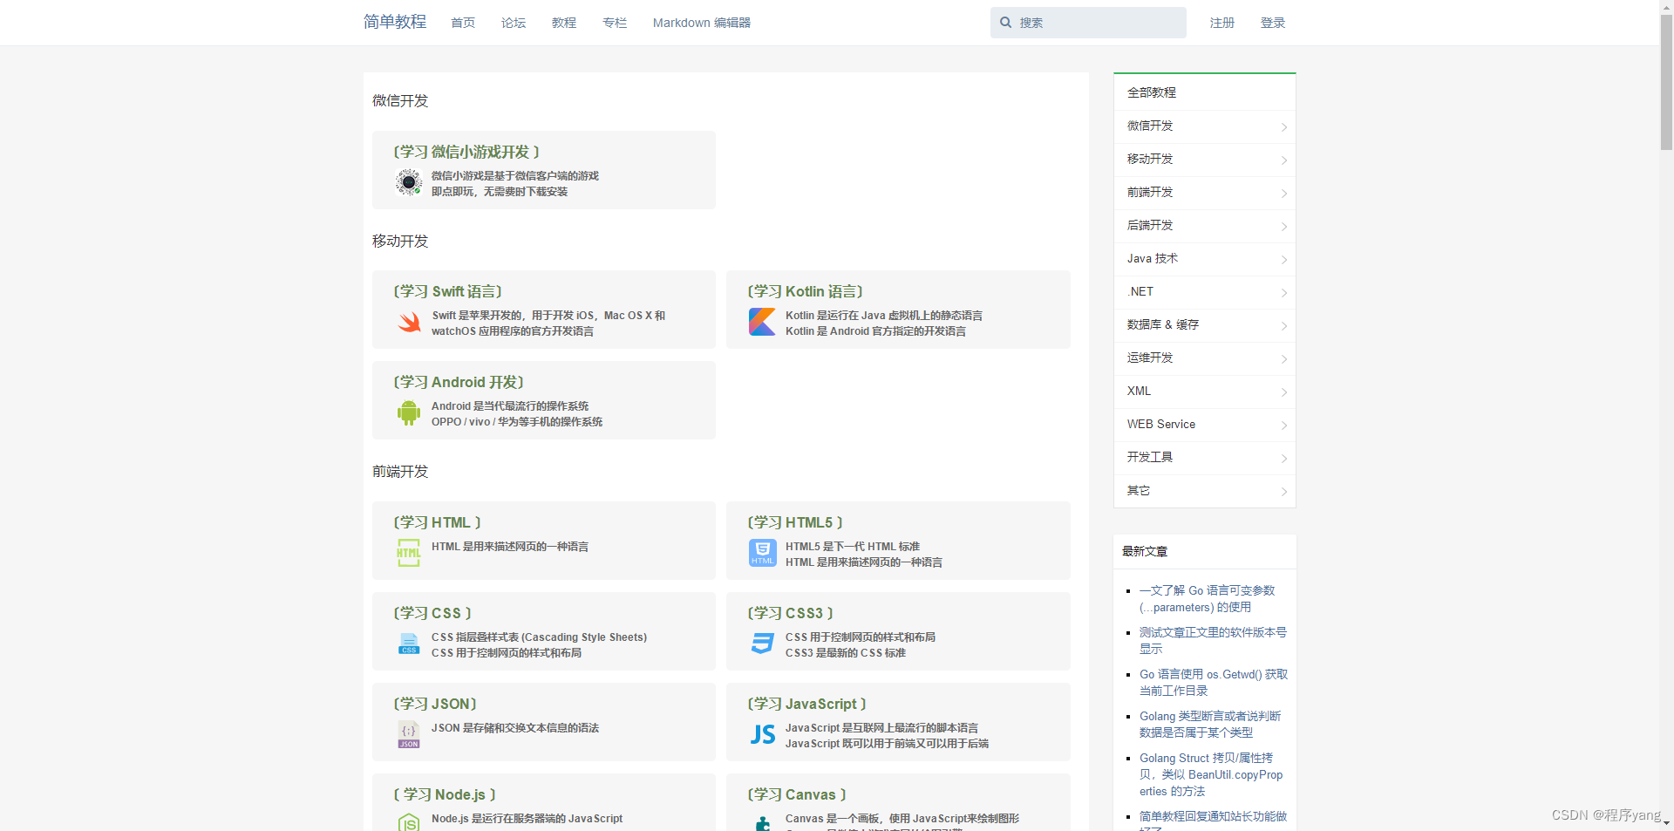Click the WeChat mini-game card icon

[x=408, y=182]
